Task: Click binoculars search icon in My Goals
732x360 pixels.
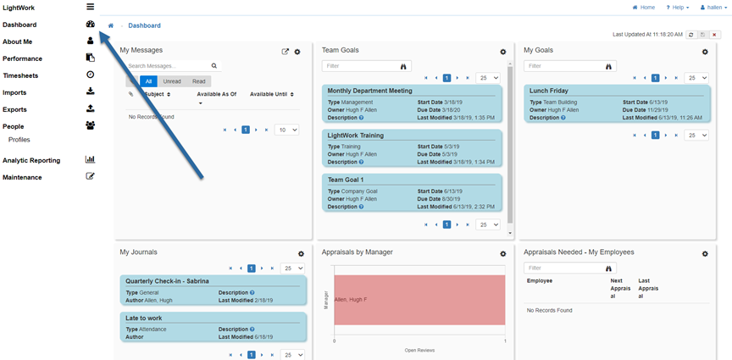Action: [x=607, y=66]
